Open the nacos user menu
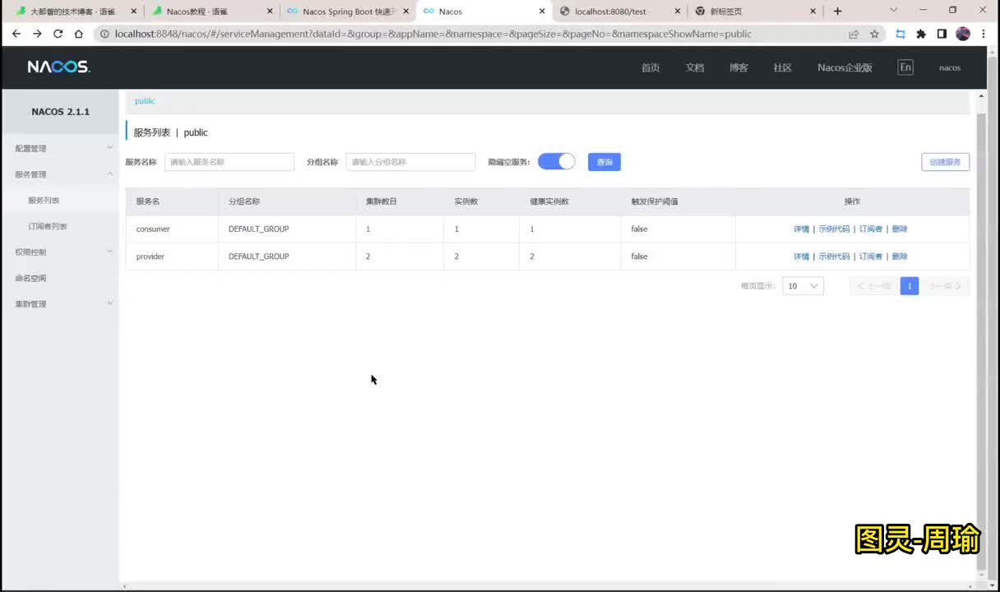Viewport: 1000px width, 592px height. pyautogui.click(x=950, y=67)
